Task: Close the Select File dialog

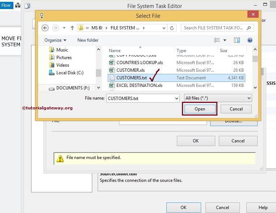Action: click(x=253, y=14)
